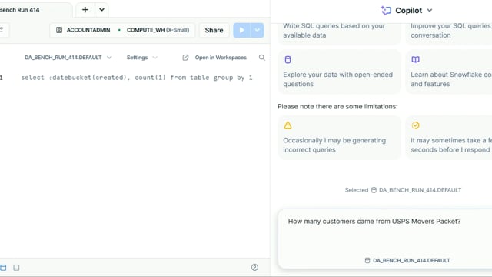Click the Please note limitations heading
Screen dimensions: 492x277
point(337,106)
